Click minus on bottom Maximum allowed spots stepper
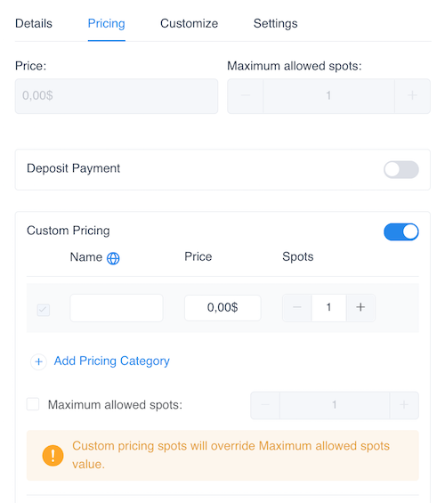 click(x=265, y=405)
